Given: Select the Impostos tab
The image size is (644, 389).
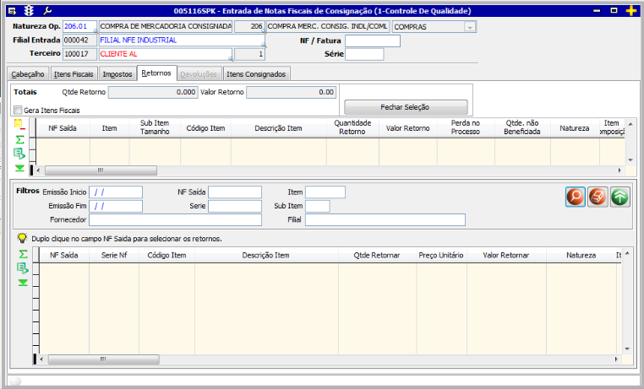Looking at the screenshot, I should [x=117, y=74].
